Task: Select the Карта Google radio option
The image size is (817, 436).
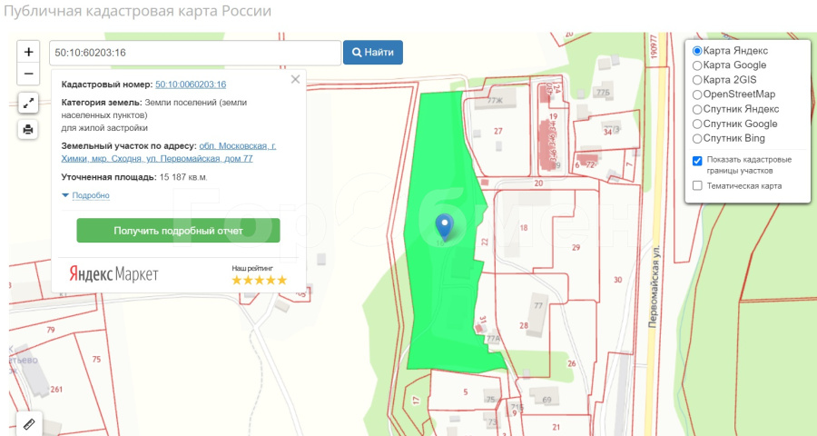Action: (697, 65)
